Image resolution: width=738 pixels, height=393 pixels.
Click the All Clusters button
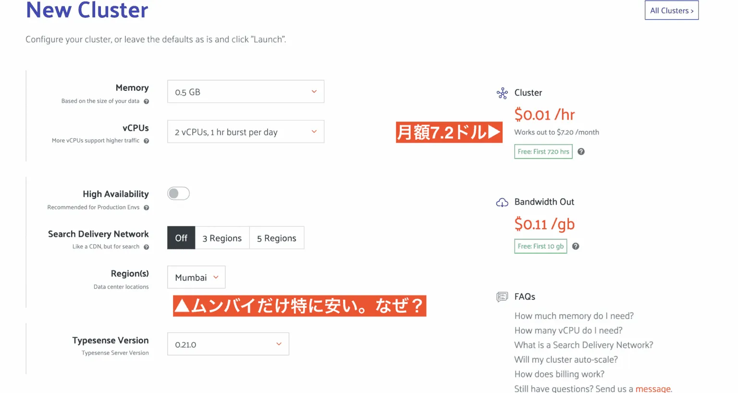click(671, 10)
